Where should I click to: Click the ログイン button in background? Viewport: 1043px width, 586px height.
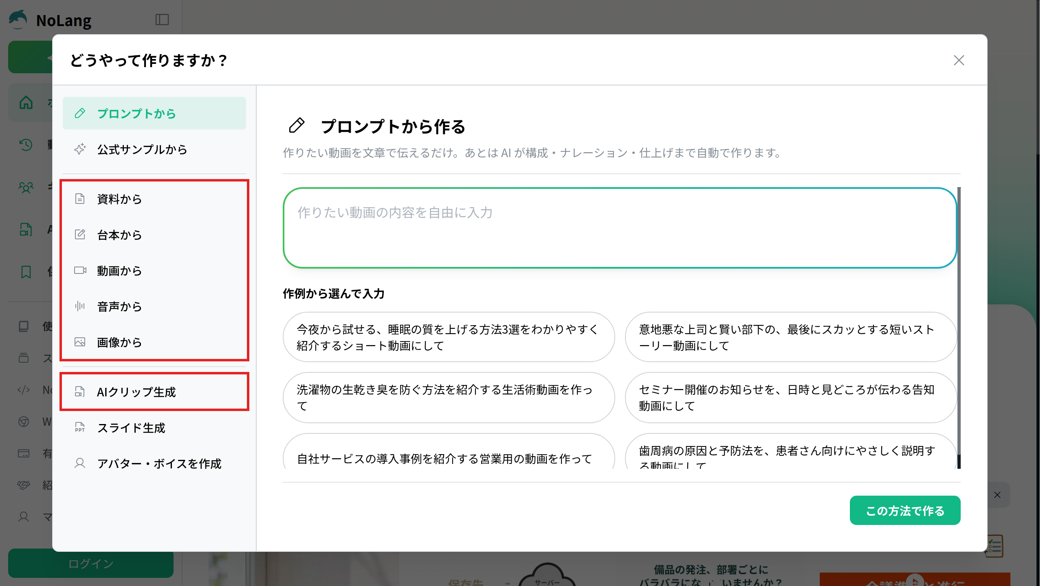click(x=91, y=563)
